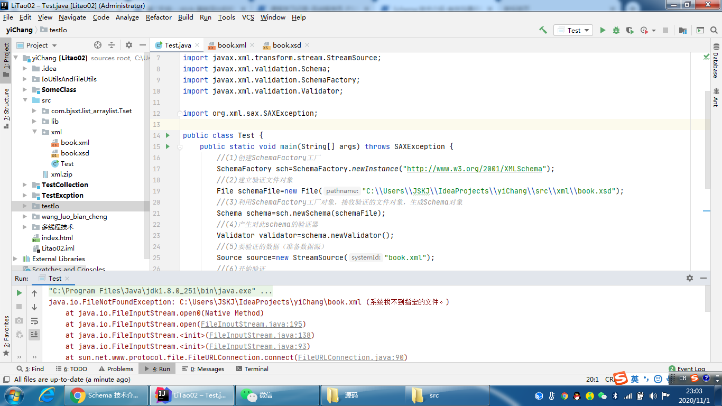This screenshot has height=406, width=722.
Task: Rerun Test in Run panel
Action: click(20, 293)
